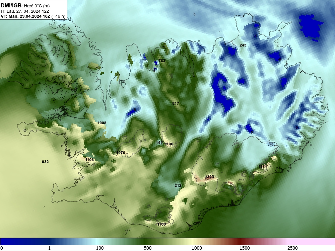This screenshot has width=335, height=251.
Task: Click the '(+46 h)' forecast offset text
Action: coord(58,16)
